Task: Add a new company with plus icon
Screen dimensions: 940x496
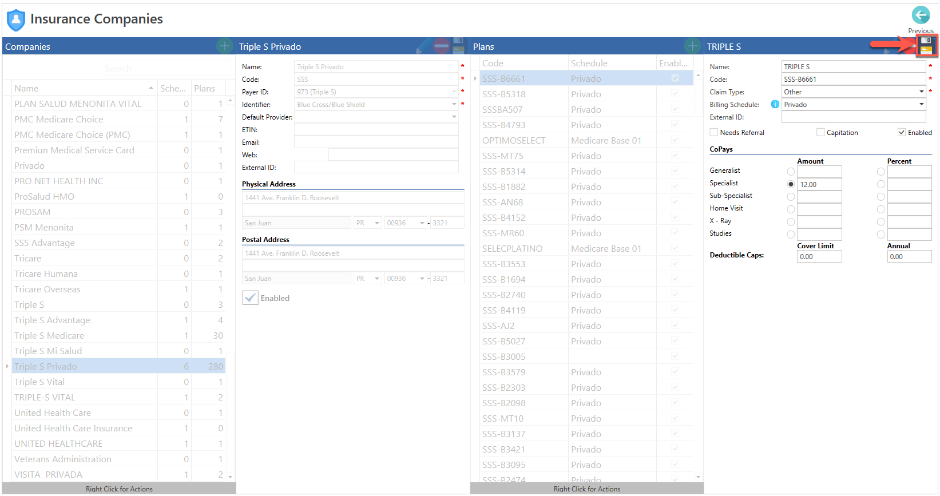Action: click(225, 46)
